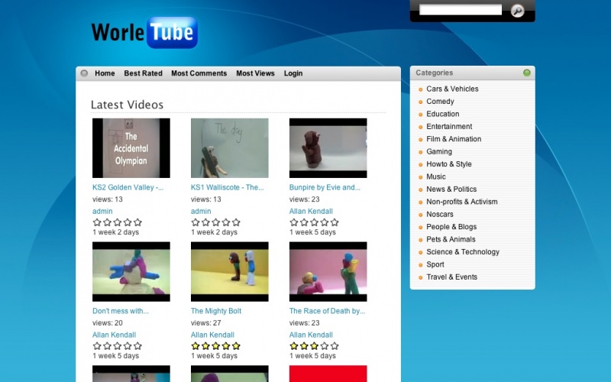The width and height of the screenshot is (611, 382).
Task: Click the green dot in the Categories header
Action: click(x=526, y=73)
